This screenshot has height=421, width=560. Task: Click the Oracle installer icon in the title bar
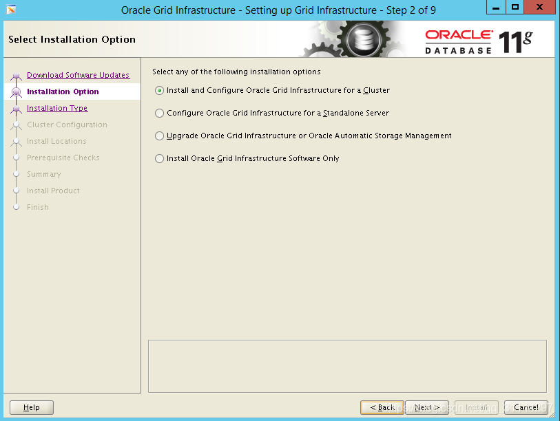[11, 9]
